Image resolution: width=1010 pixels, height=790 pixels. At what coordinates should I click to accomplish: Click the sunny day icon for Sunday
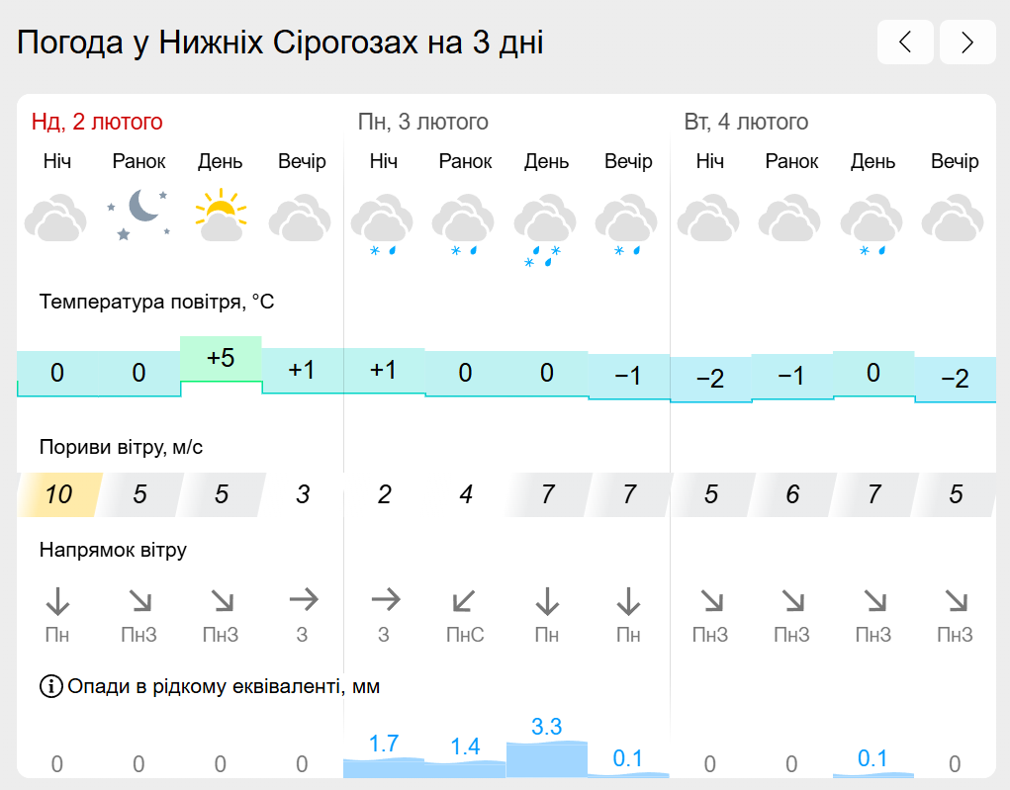point(221,215)
